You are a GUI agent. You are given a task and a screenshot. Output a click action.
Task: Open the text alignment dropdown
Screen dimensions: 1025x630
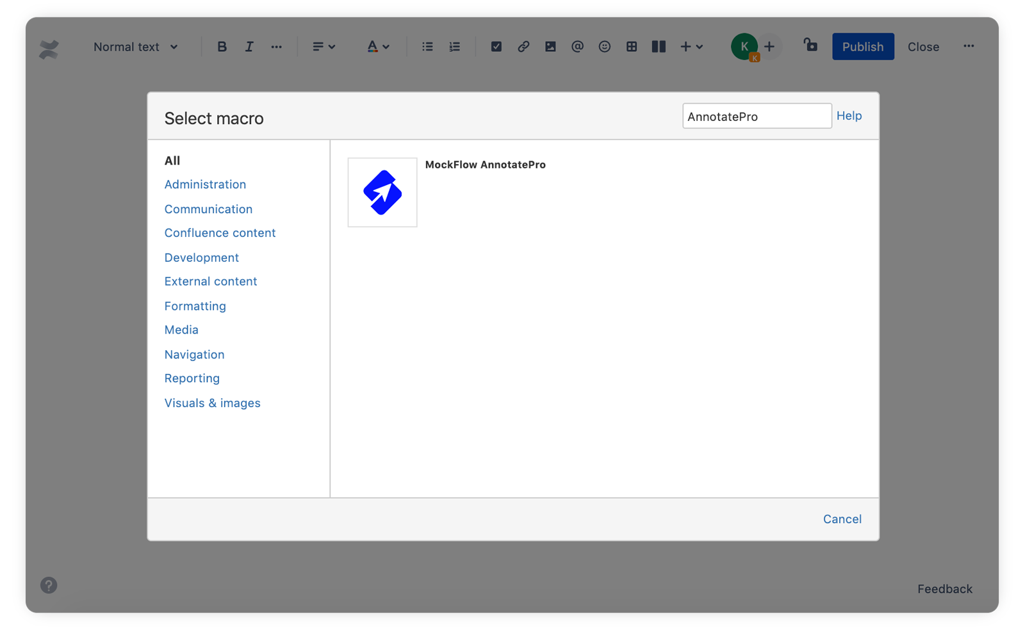(324, 47)
